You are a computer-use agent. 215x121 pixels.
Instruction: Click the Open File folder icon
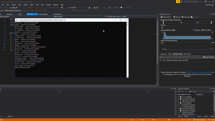11,7
